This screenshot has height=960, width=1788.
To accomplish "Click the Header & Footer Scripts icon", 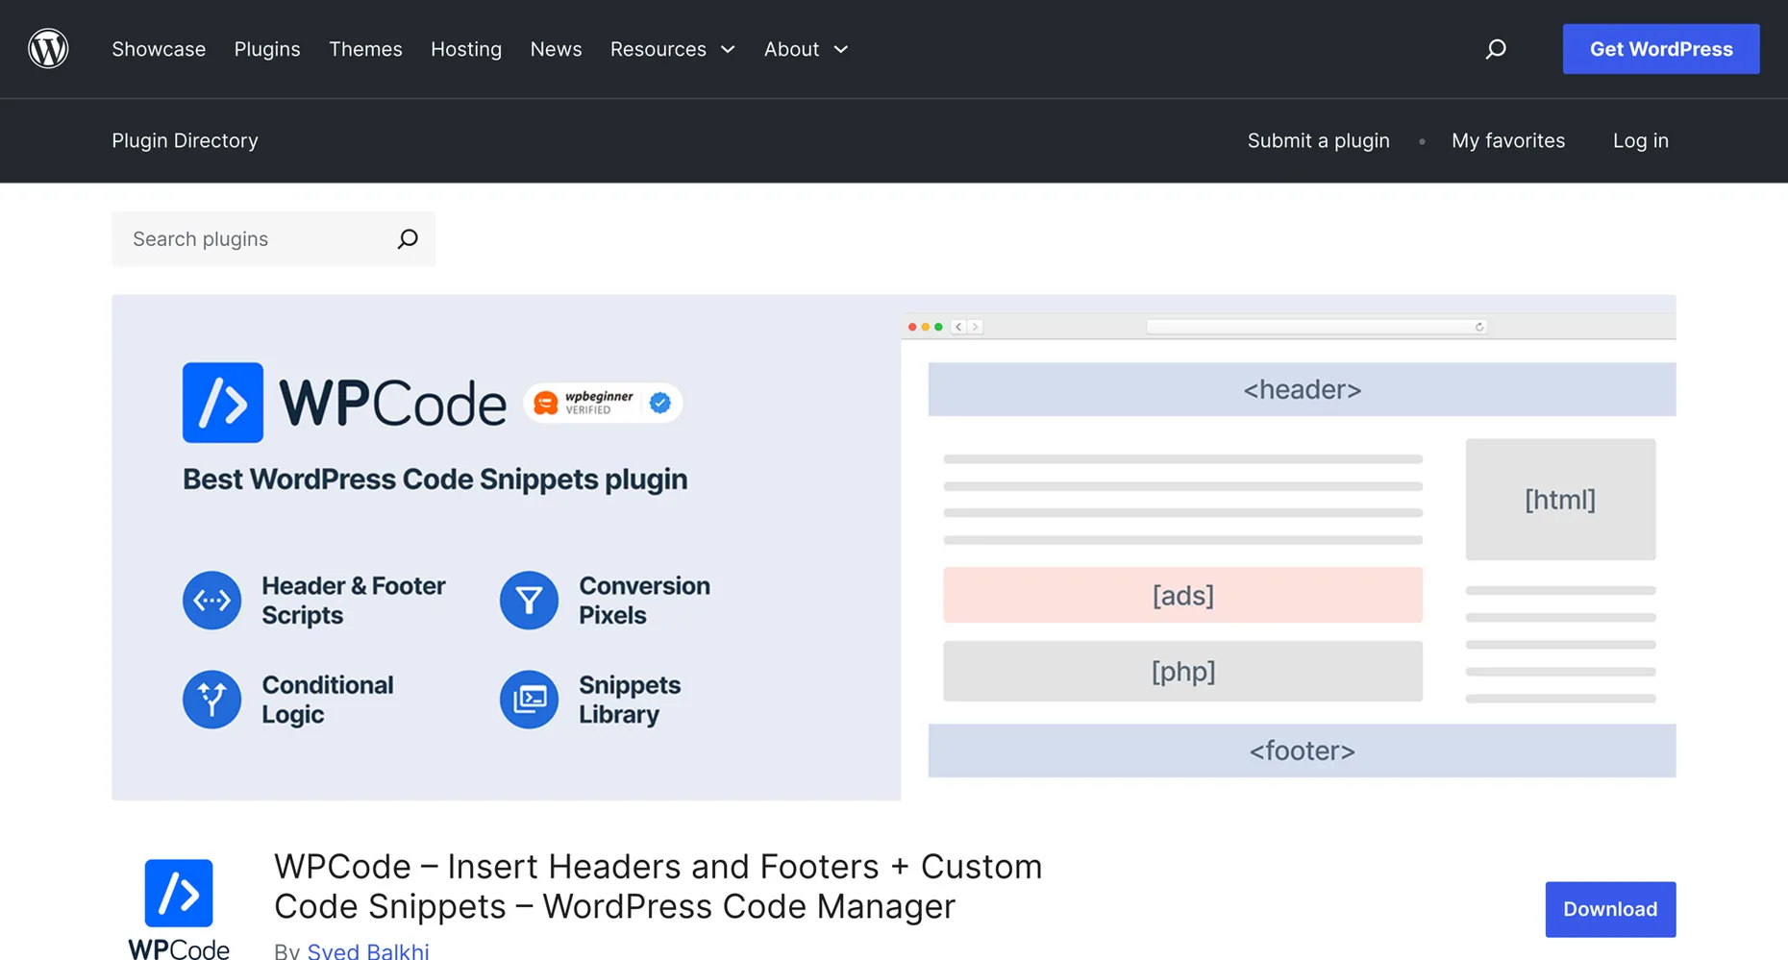I will (x=211, y=601).
